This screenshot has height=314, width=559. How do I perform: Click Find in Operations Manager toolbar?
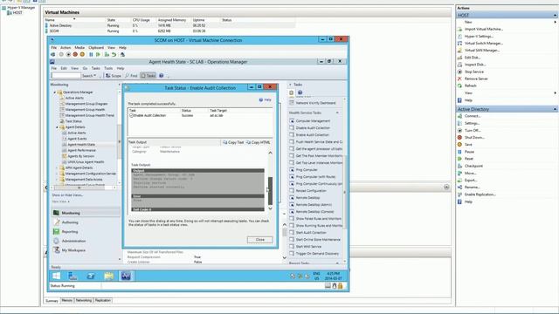pyautogui.click(x=132, y=76)
